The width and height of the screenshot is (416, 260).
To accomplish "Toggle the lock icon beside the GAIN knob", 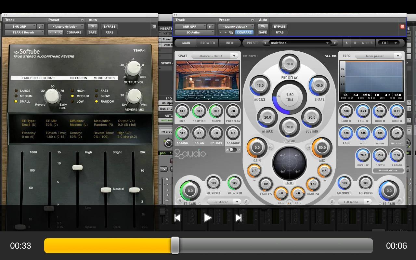I will (x=270, y=148).
